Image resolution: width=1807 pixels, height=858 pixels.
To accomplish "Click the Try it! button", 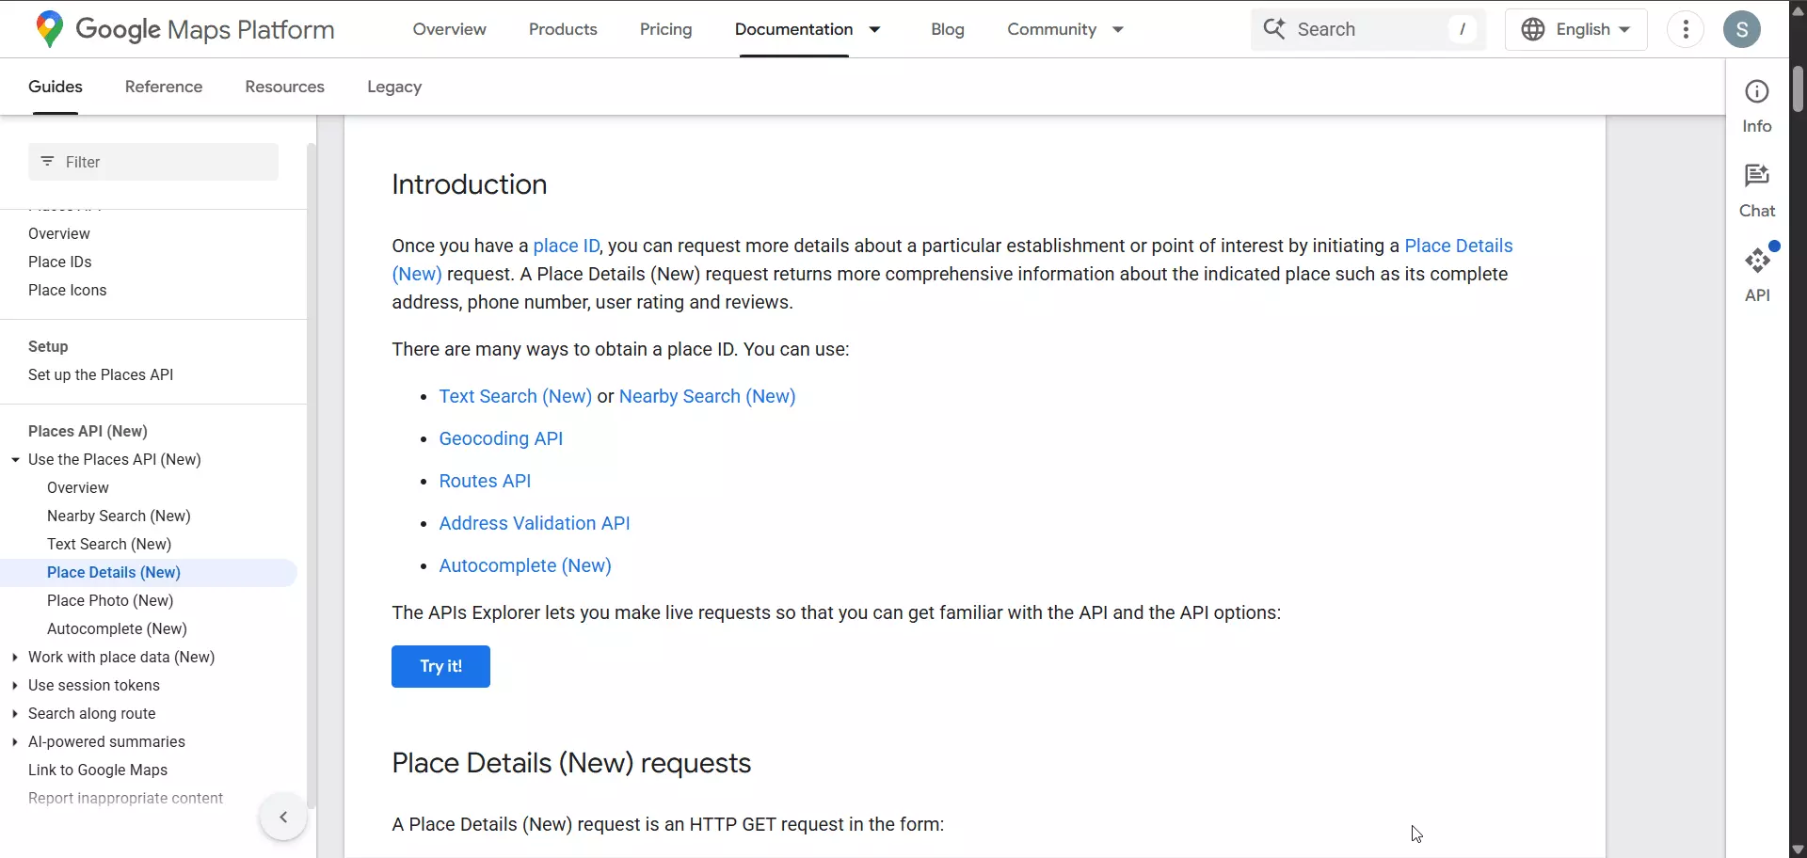I will pos(440,666).
